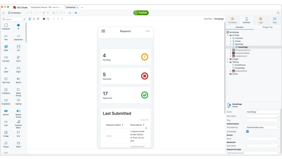Switch to the Logic tab
The height and width of the screenshot is (159, 282).
[260, 20]
